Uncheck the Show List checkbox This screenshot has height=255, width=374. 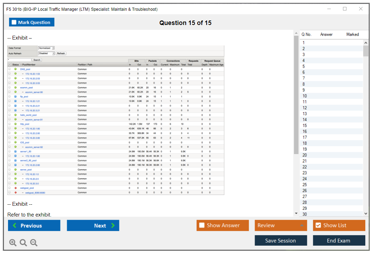coord(318,226)
